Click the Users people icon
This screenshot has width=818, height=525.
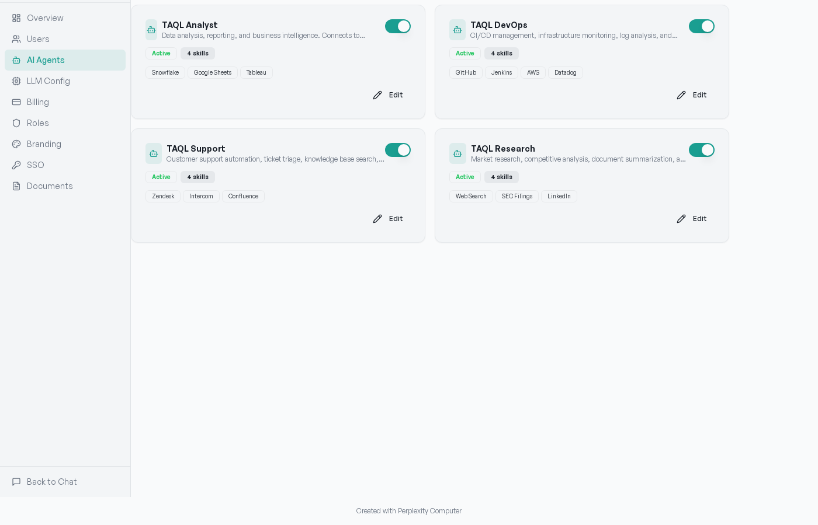point(16,39)
